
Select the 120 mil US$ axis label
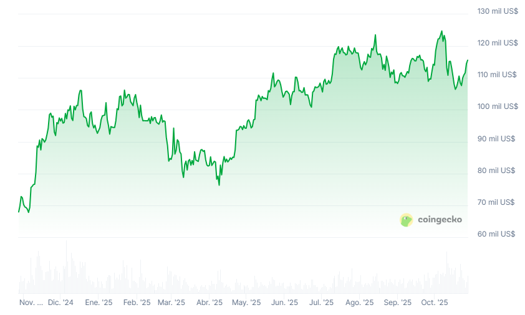pos(497,43)
